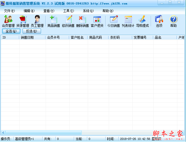
Task: Click the horizontal scrollbar thumb
Action: (x=43, y=133)
